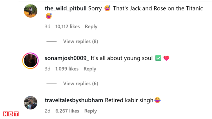Reply to sonamjosh0009_ comment
The image size is (212, 119).
point(90,69)
